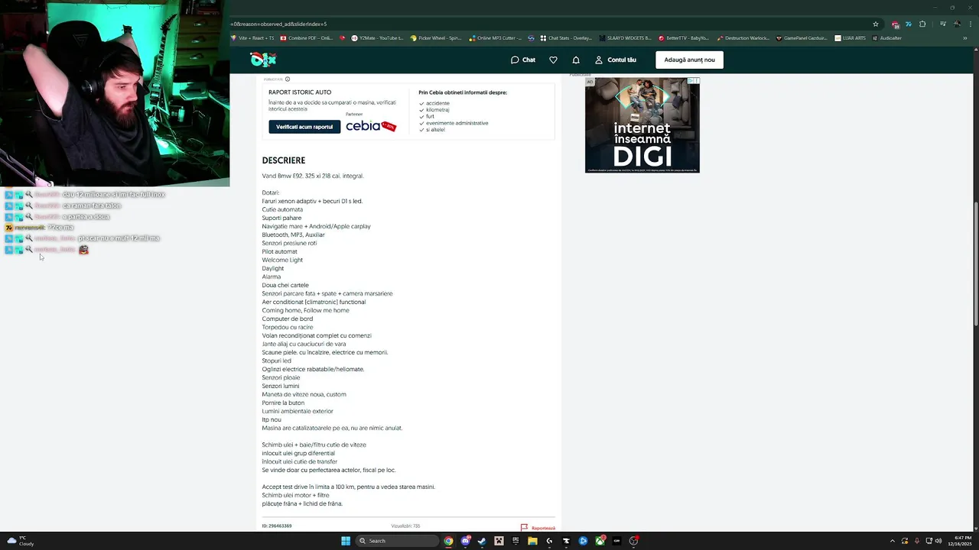The image size is (979, 550).
Task: Open the Combine PDF bookmark
Action: [x=306, y=37]
